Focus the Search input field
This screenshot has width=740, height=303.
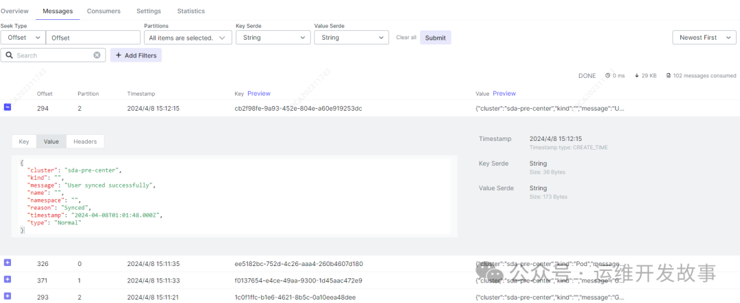click(53, 55)
